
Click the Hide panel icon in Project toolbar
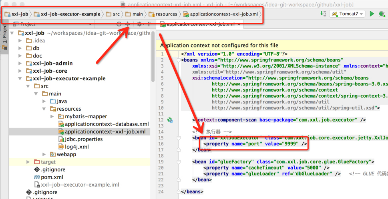pyautogui.click(x=149, y=24)
